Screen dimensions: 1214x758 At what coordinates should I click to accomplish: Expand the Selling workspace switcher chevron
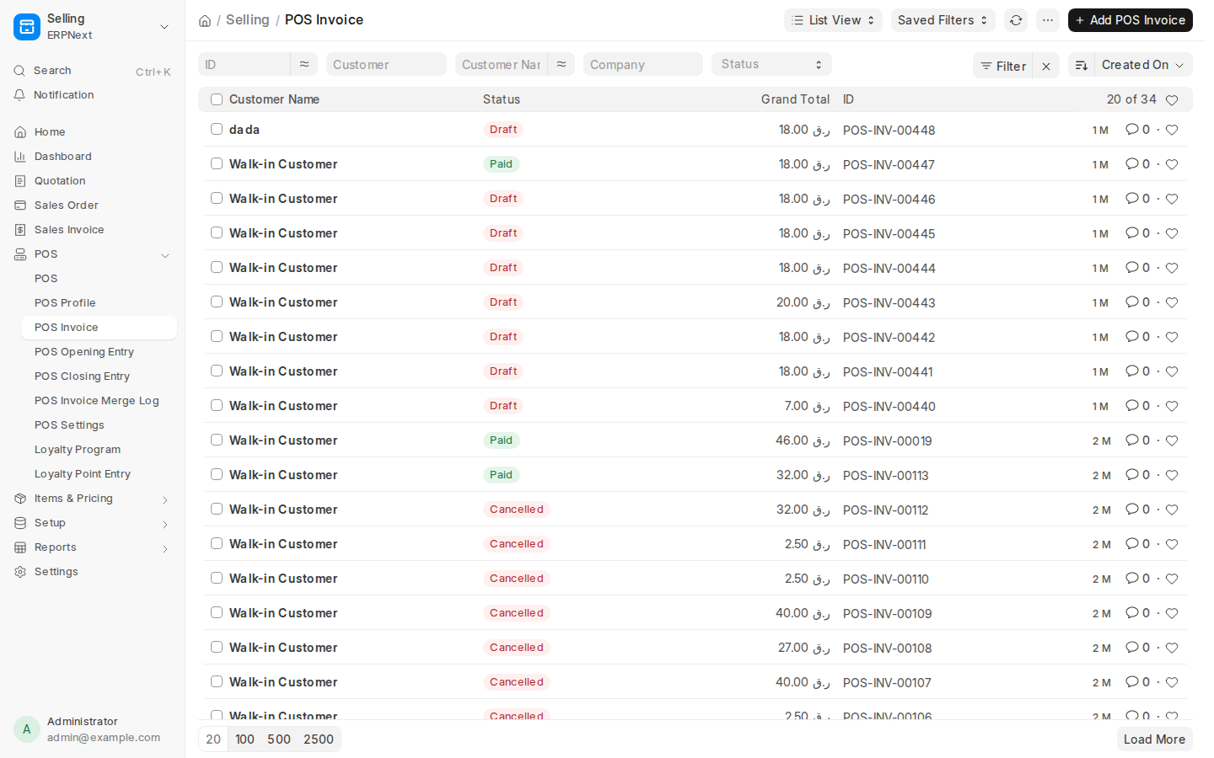pyautogui.click(x=164, y=27)
